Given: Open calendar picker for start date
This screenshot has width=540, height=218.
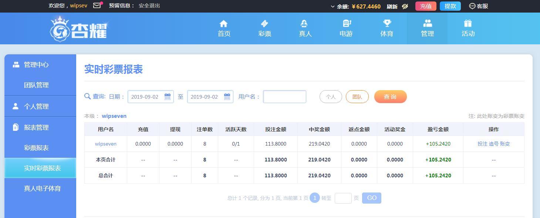Looking at the screenshot, I should pyautogui.click(x=168, y=96).
